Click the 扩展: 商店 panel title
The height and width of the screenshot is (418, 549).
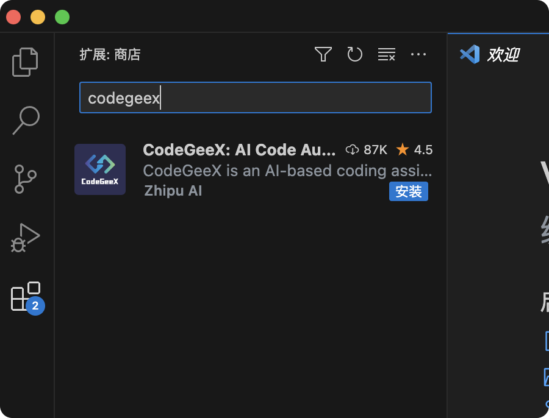click(x=110, y=55)
